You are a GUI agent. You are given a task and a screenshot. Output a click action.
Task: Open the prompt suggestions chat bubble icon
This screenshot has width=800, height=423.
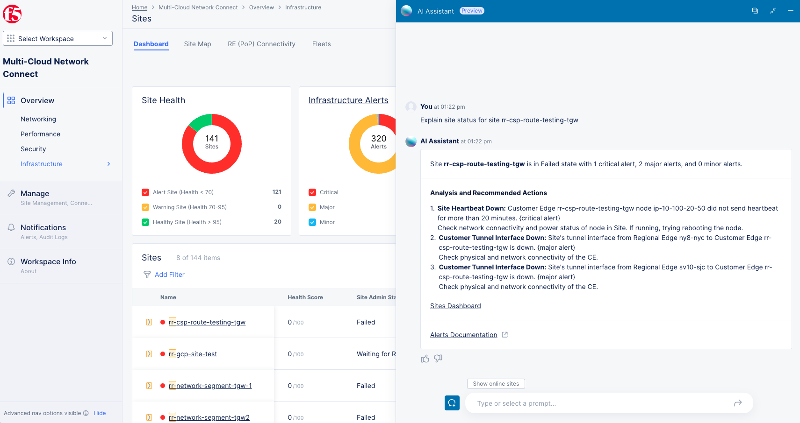(x=452, y=402)
